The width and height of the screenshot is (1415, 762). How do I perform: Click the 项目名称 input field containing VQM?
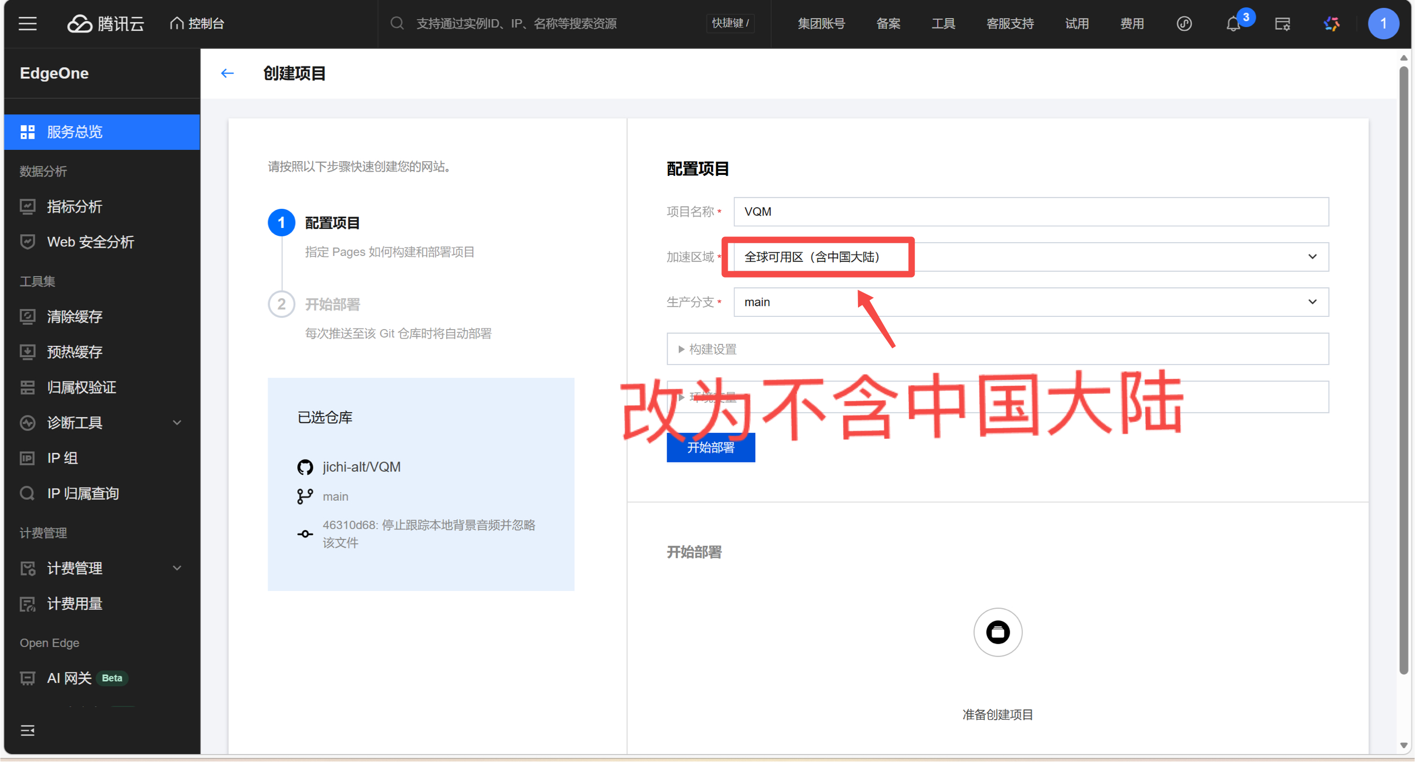point(1030,211)
